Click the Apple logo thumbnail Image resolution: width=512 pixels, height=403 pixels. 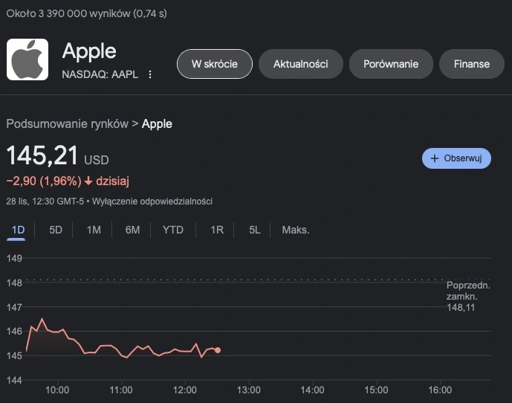[27, 59]
